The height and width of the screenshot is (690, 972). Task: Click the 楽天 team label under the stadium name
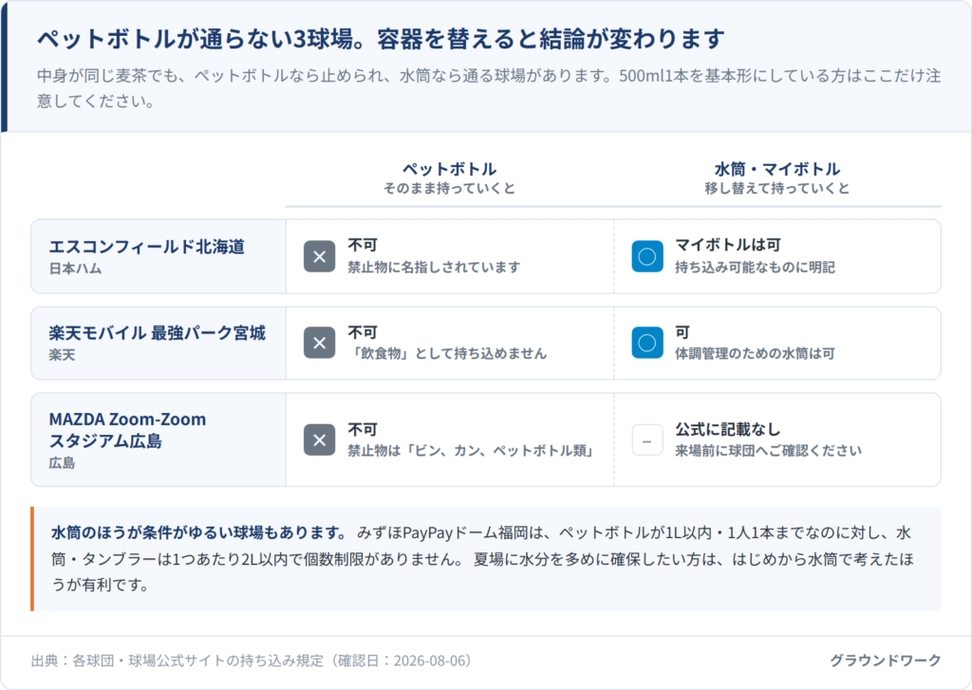[x=62, y=355]
